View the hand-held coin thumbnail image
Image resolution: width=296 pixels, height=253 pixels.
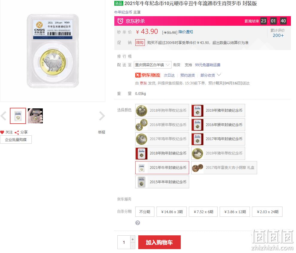(x=35, y=116)
